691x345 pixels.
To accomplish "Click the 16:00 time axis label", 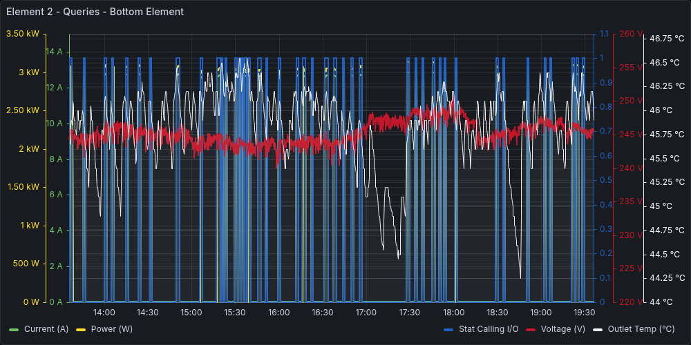I will tap(279, 313).
